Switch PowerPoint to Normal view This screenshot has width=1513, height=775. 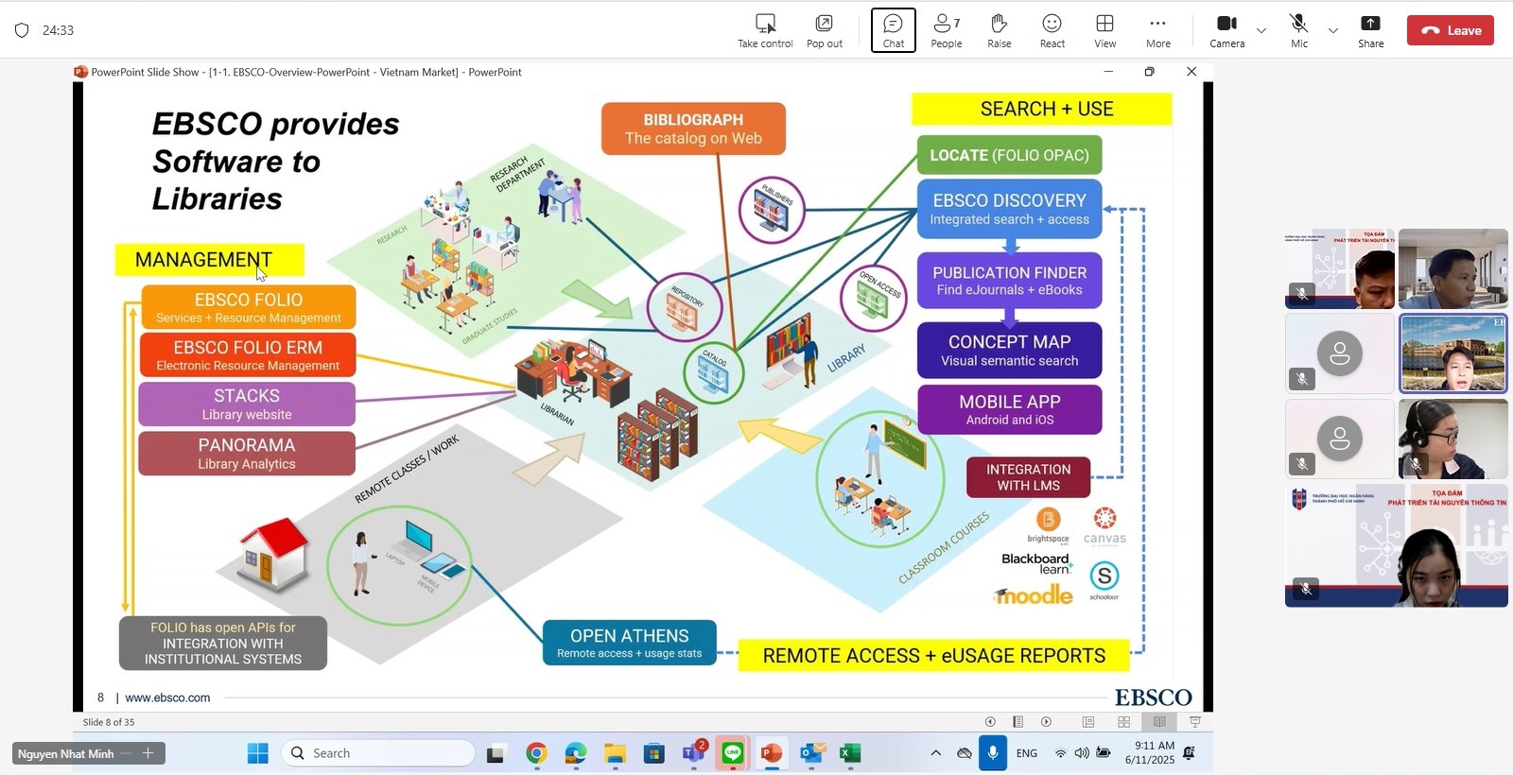tap(1088, 722)
